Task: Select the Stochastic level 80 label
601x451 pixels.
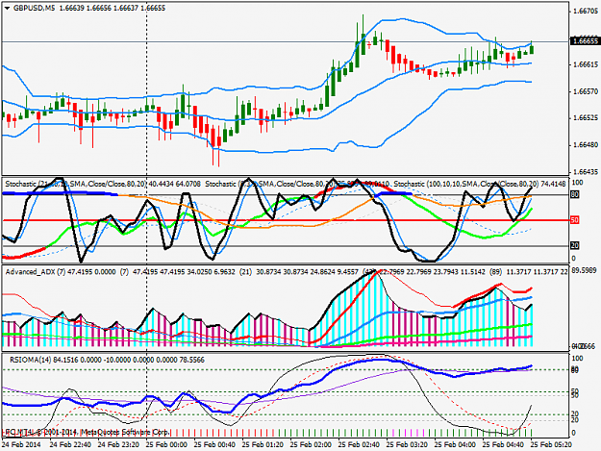Action: coord(574,194)
